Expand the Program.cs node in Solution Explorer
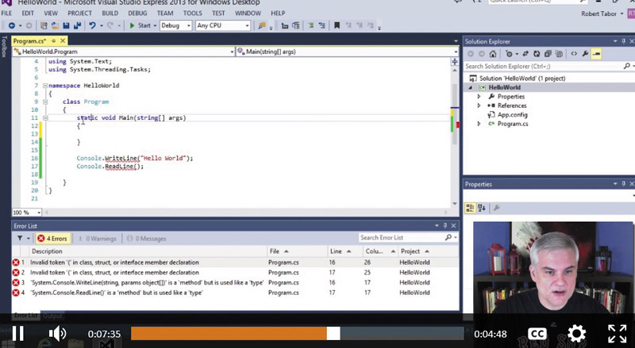The height and width of the screenshot is (348, 635). pyautogui.click(x=479, y=124)
